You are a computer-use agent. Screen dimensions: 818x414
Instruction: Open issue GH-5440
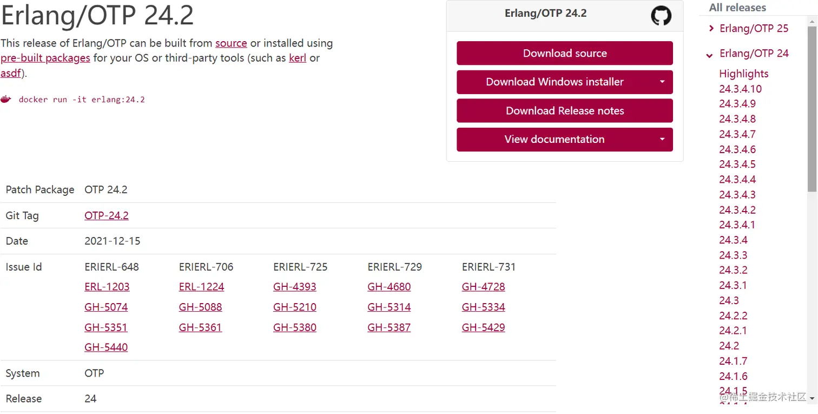[x=106, y=347]
